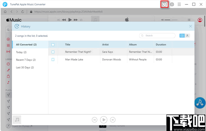Click the TunePat app logo icon
Image resolution: width=206 pixels, height=131 pixels.
[5, 4]
